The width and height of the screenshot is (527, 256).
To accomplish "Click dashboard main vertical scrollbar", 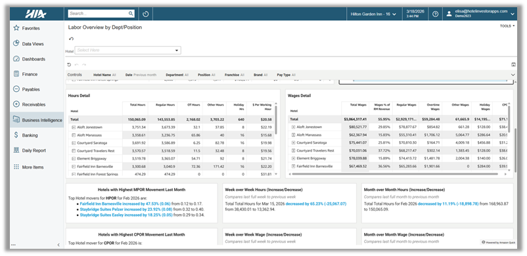I will [x=515, y=150].
